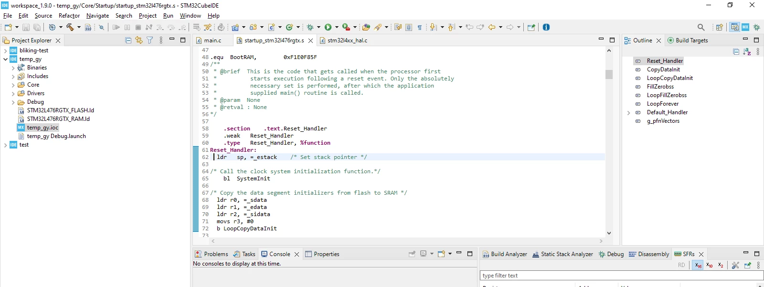The image size is (764, 287).
Task: Expand Default_Handler in the Outline
Action: click(629, 112)
